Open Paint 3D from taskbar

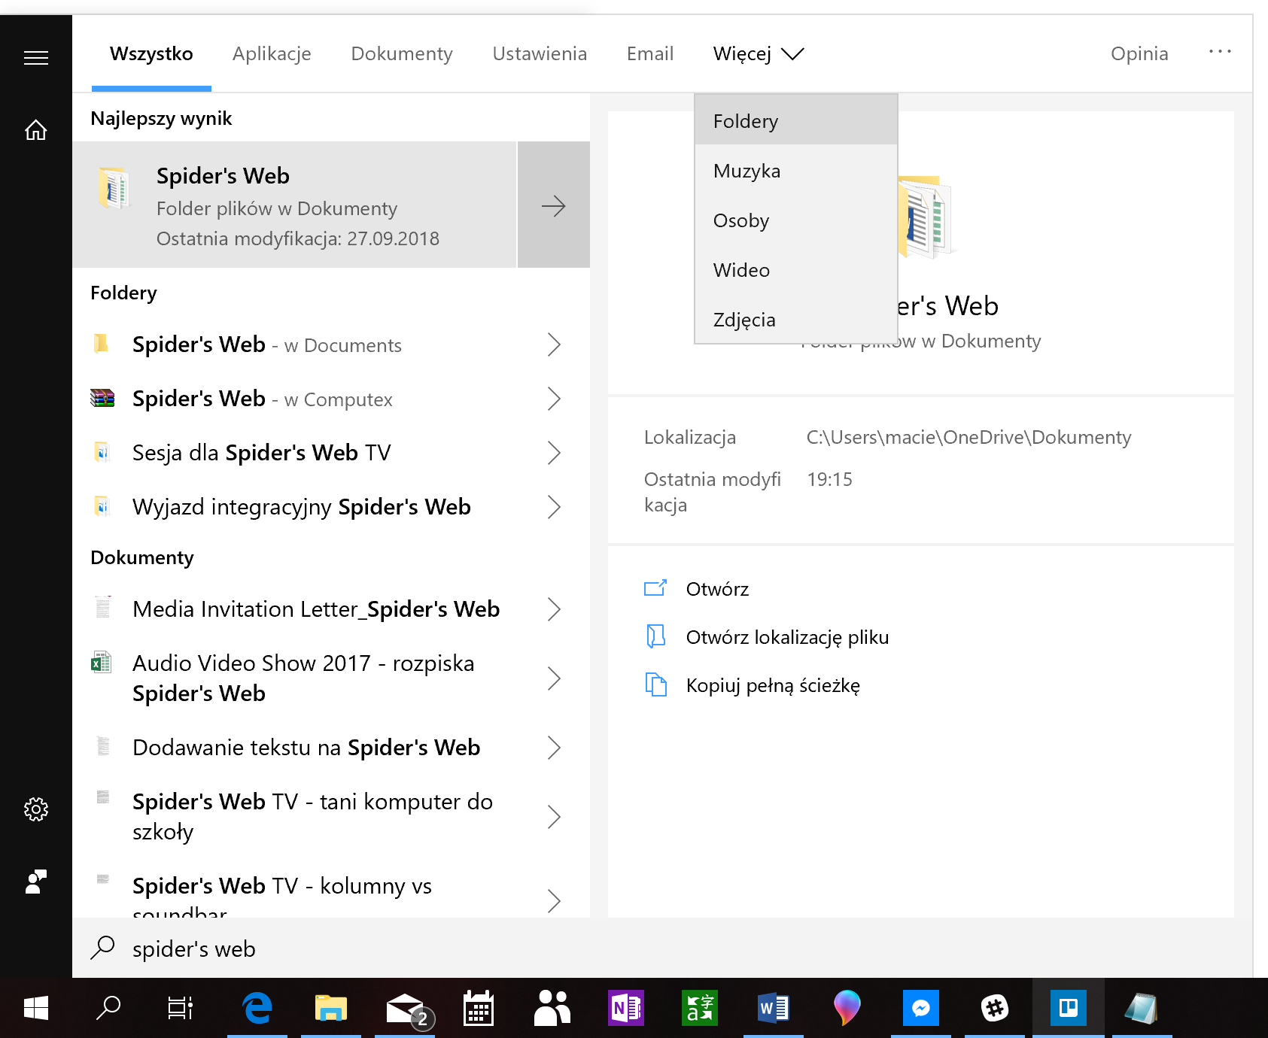(847, 1008)
